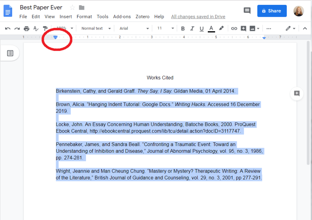Screen dimensions: 312x220
Task: Toggle underline formatting
Action: point(201,29)
